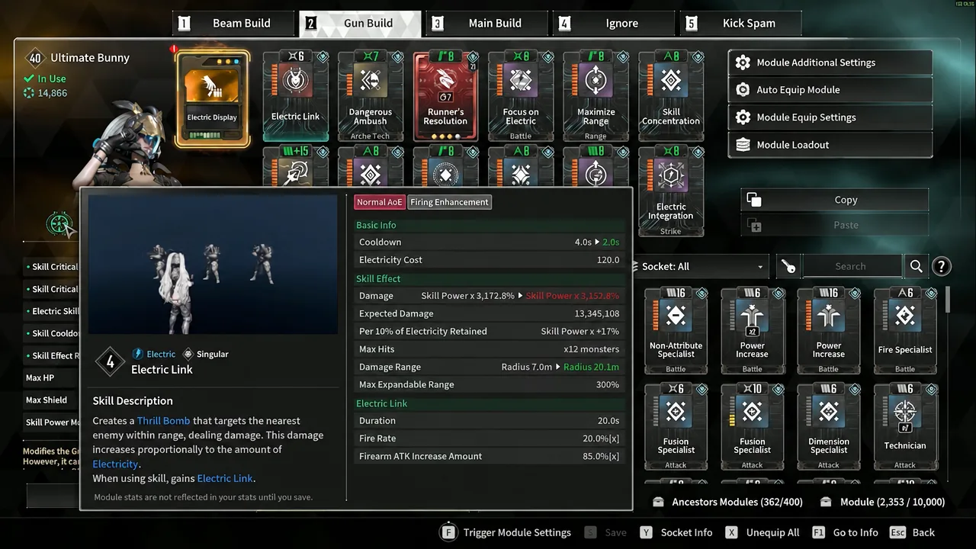Open the question mark help icon

pyautogui.click(x=942, y=266)
